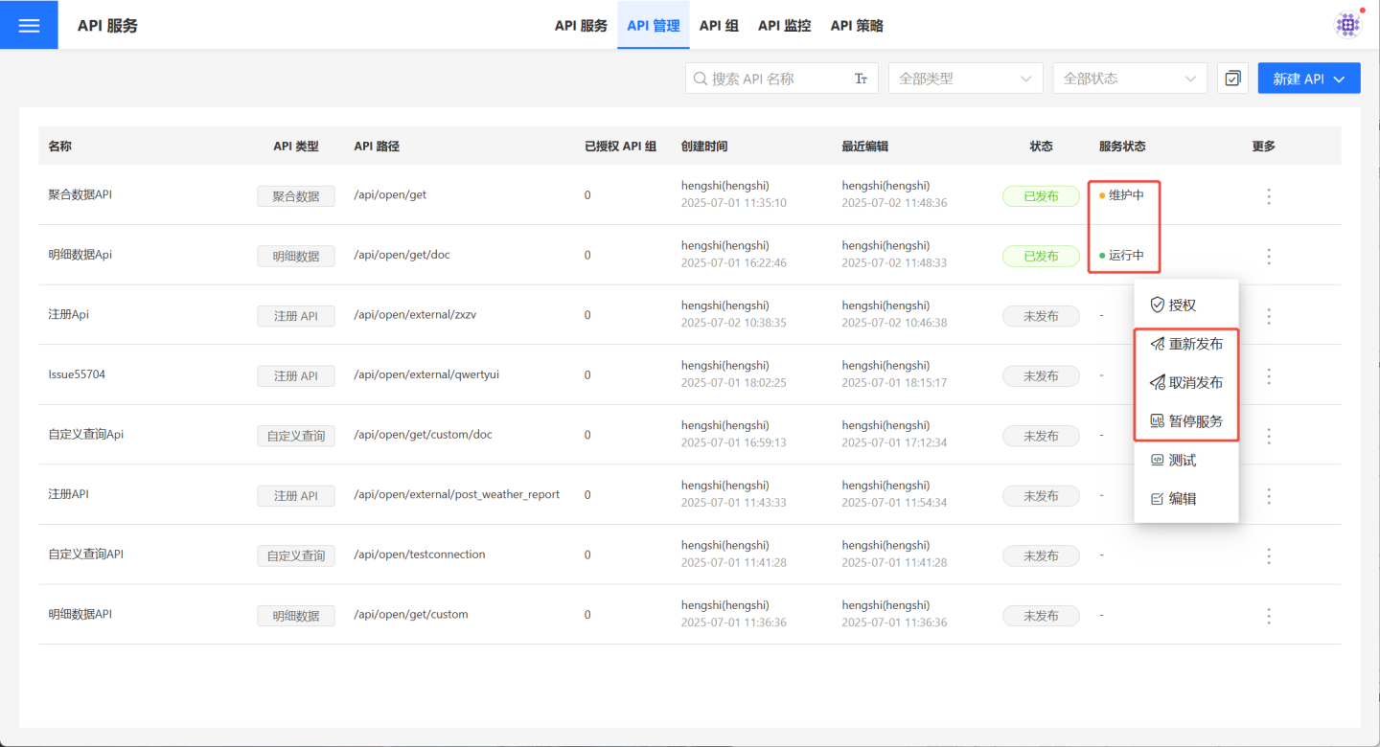Click 测试 in the context menu
This screenshot has height=747, width=1380.
[1182, 461]
